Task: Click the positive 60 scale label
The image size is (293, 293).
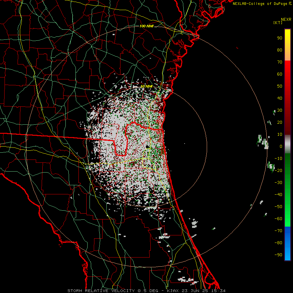Action: [280, 74]
